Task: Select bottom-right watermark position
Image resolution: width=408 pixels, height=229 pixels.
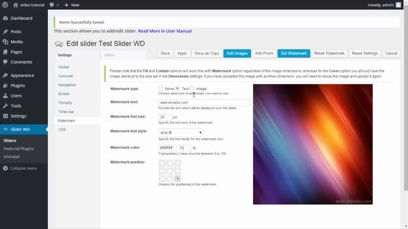Action: (x=178, y=179)
